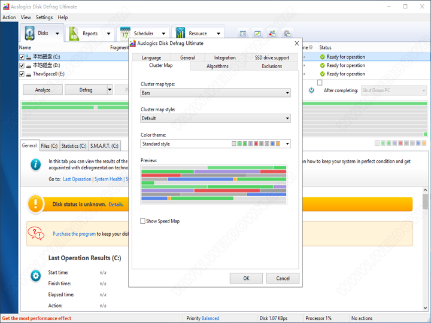Click the graph toolbar icon with green line
This screenshot has height=323, width=431.
coord(257,33)
